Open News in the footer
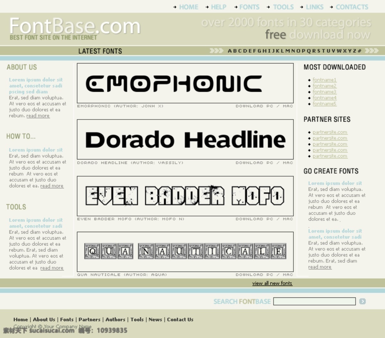This screenshot has width=385, height=338. tap(155, 319)
